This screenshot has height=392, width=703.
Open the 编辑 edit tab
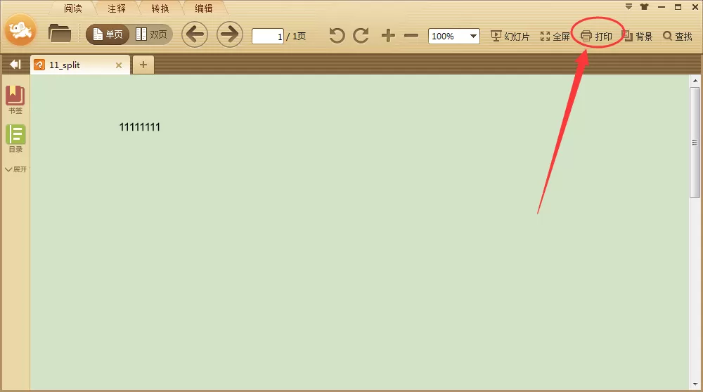point(204,8)
